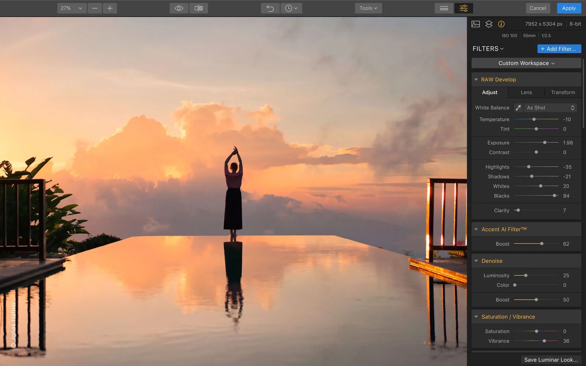Click the Denoise Boost slider handle
The image size is (586, 366).
(x=536, y=300)
